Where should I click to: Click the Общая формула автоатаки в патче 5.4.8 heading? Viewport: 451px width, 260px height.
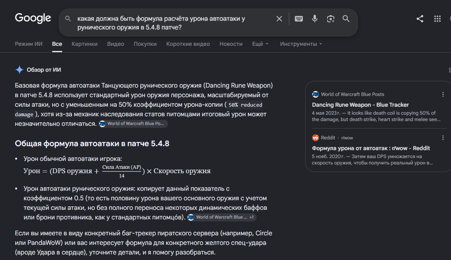(x=92, y=144)
